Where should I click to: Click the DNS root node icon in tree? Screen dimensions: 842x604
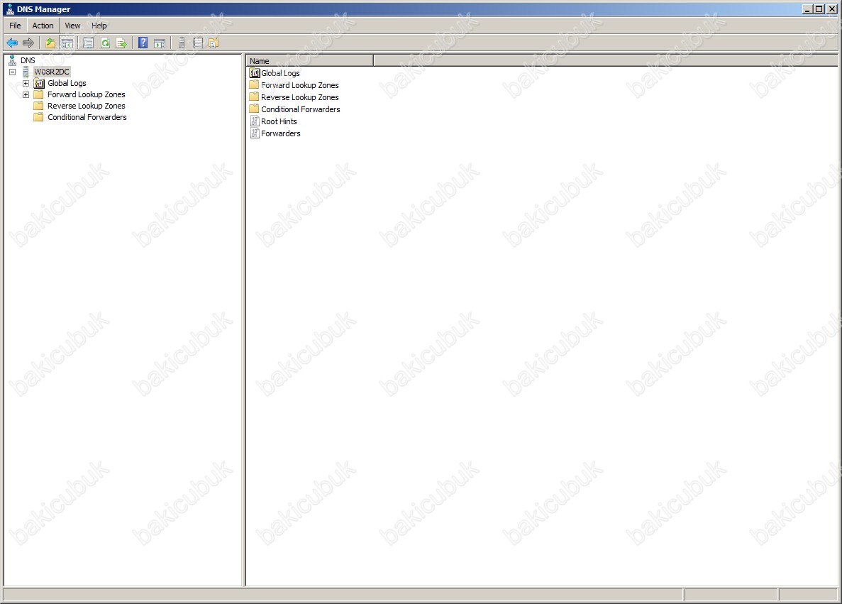(x=12, y=60)
